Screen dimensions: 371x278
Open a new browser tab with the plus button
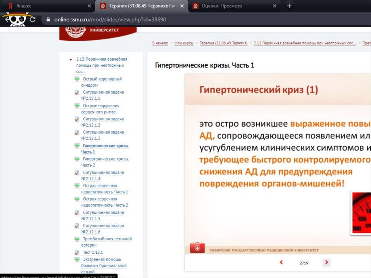pos(289,6)
